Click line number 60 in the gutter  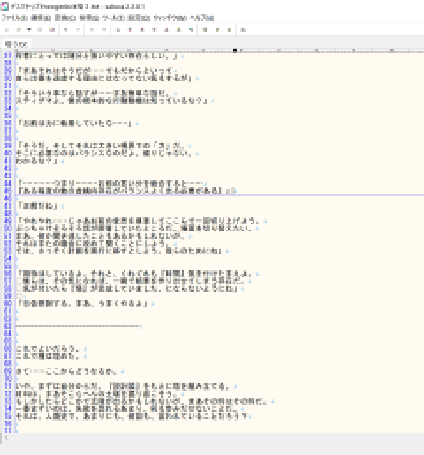(7, 304)
